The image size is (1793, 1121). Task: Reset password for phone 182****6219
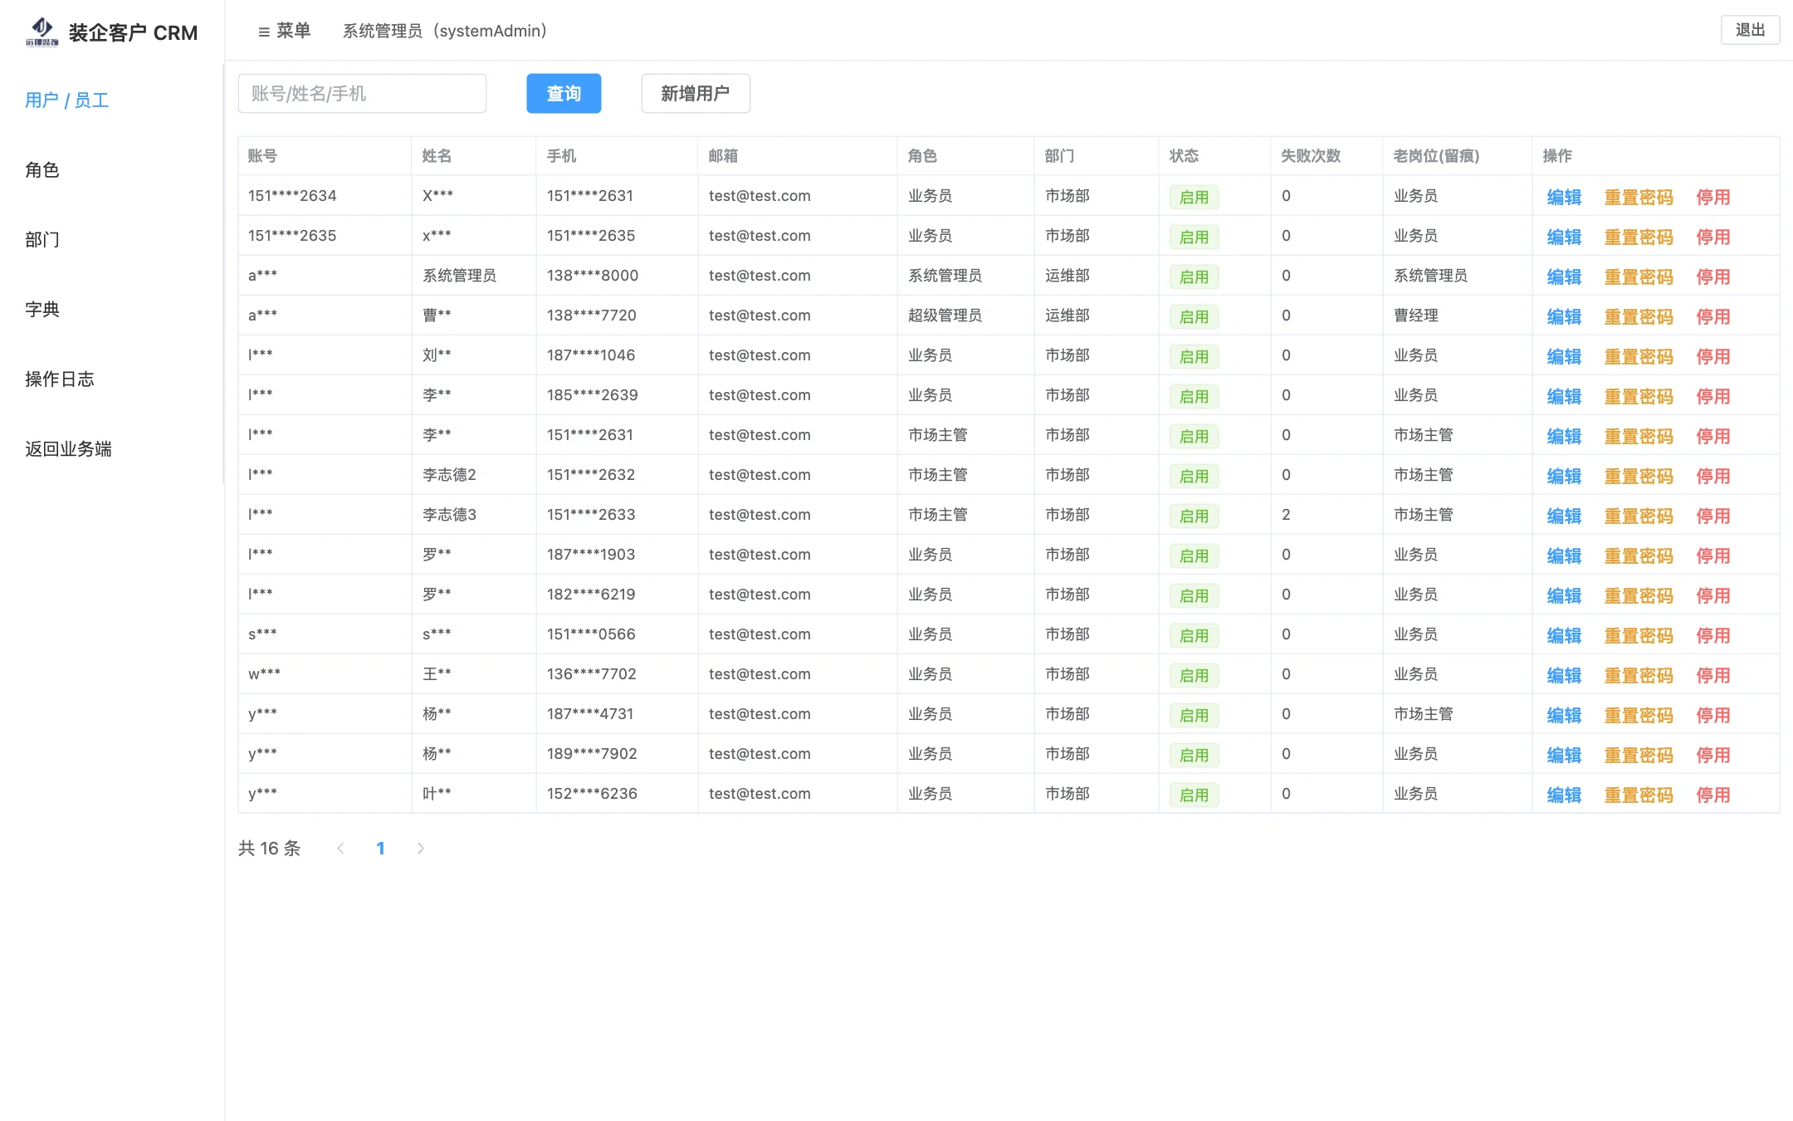pyautogui.click(x=1639, y=595)
